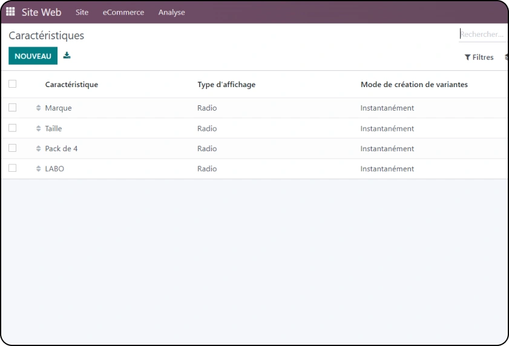Click the Caractéristiques page title
Image resolution: width=509 pixels, height=346 pixels.
(x=46, y=35)
